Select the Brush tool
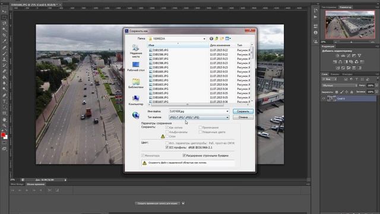Screen dimensions: 380x214 pyautogui.click(x=4, y=53)
